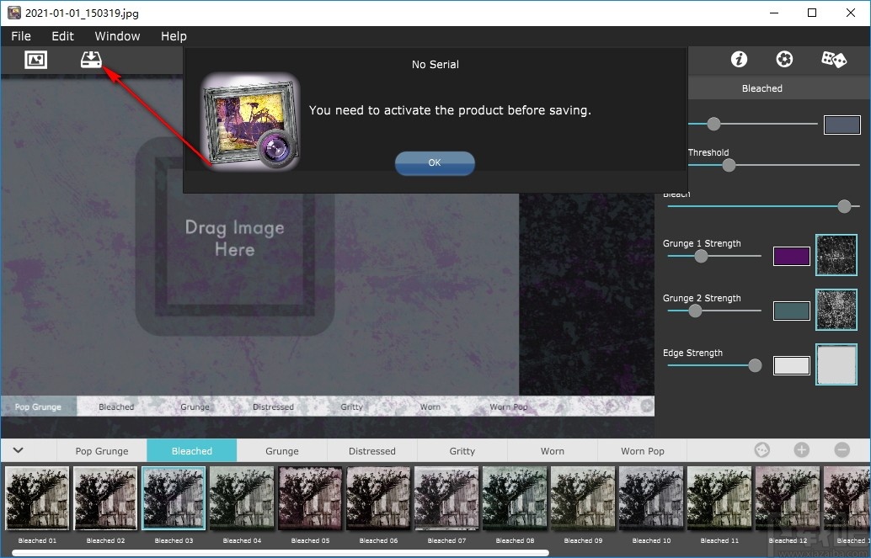This screenshot has height=558, width=871.
Task: Click the Grunge 1 purple color swatch
Action: coord(791,256)
